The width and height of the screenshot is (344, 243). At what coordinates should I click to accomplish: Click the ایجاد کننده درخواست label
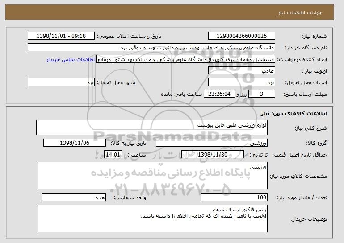coord(302,60)
